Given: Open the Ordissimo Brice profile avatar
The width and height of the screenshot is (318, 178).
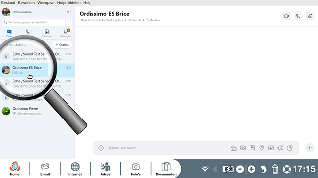Looking at the screenshot, I should pos(6,12).
